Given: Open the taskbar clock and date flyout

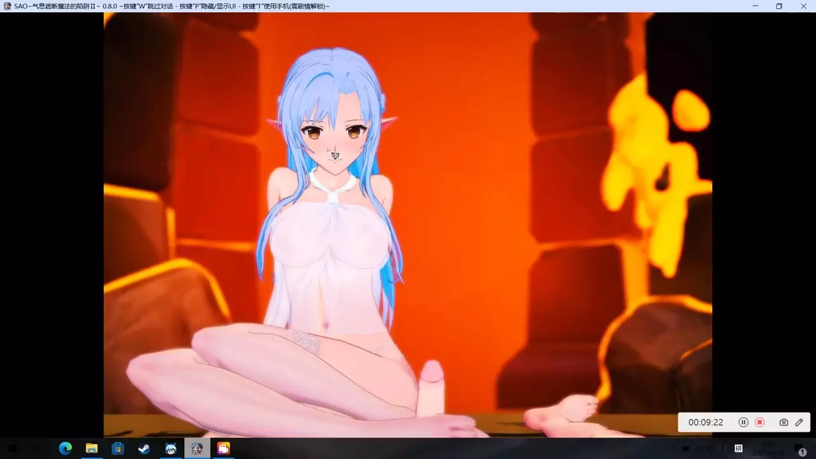Looking at the screenshot, I should pos(768,448).
